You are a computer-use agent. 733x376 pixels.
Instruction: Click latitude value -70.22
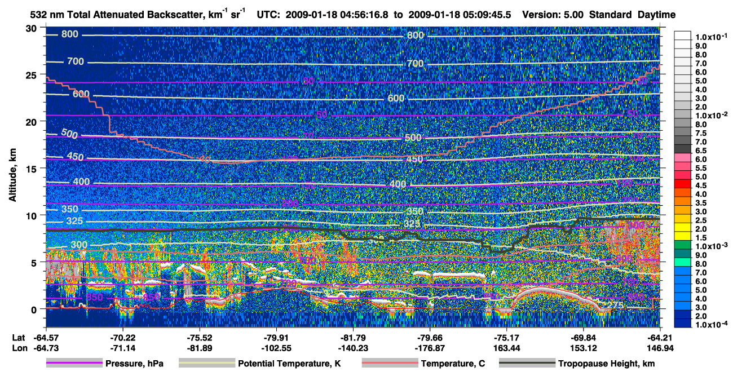123,338
